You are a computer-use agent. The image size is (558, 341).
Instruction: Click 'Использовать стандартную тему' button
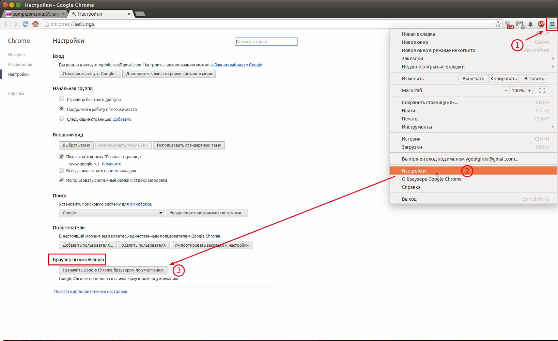pyautogui.click(x=189, y=145)
